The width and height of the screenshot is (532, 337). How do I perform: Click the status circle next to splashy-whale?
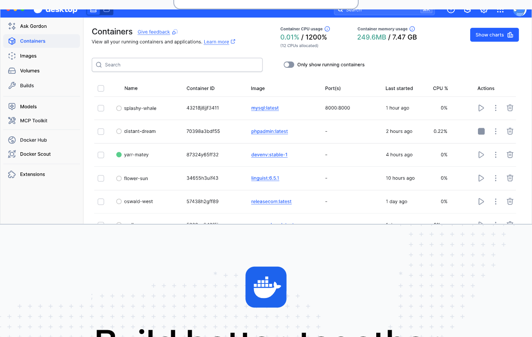119,108
